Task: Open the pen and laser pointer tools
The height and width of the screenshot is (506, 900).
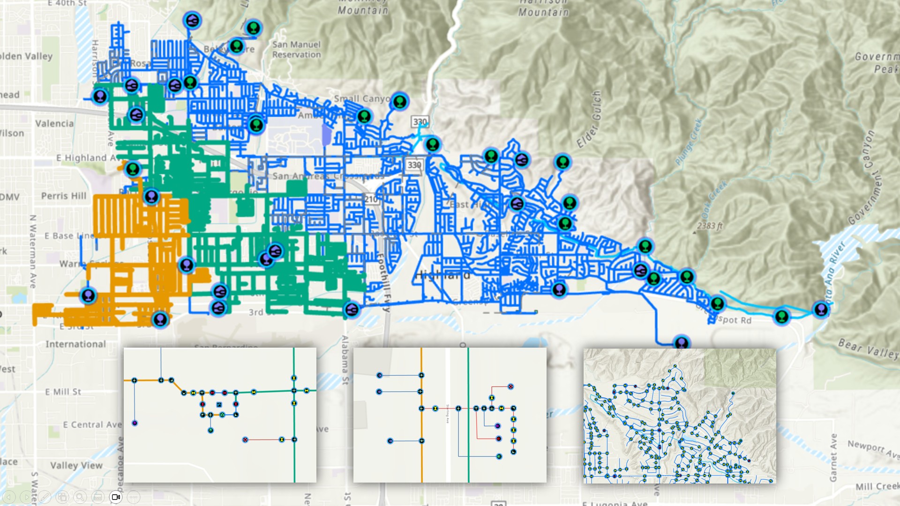Action: point(45,497)
